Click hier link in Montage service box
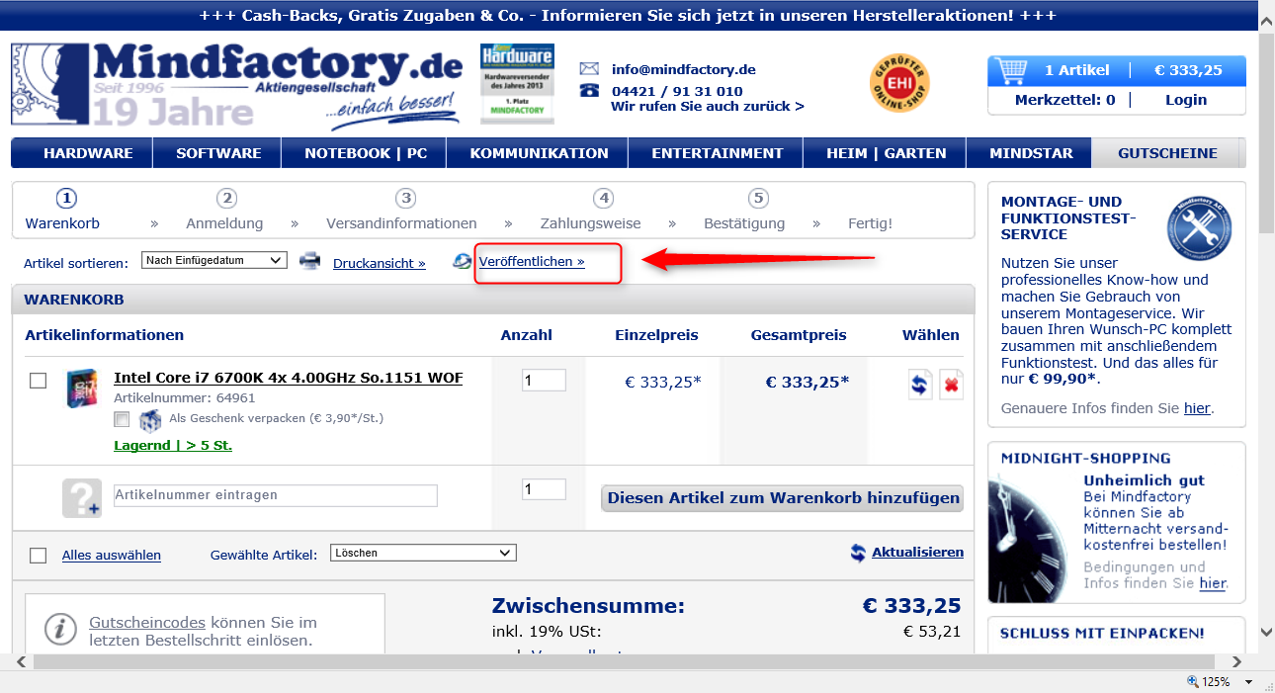This screenshot has width=1275, height=693. click(x=1197, y=407)
